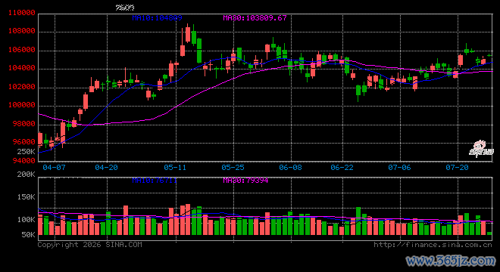Click the chart title text at top
The image size is (500, 272).
coord(125,8)
